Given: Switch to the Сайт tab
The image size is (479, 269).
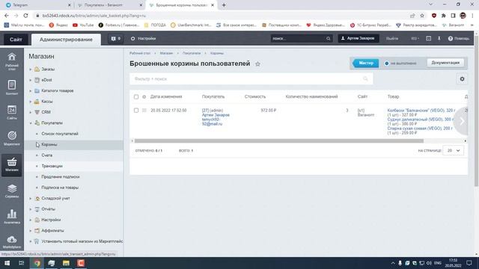Looking at the screenshot, I should [16, 40].
